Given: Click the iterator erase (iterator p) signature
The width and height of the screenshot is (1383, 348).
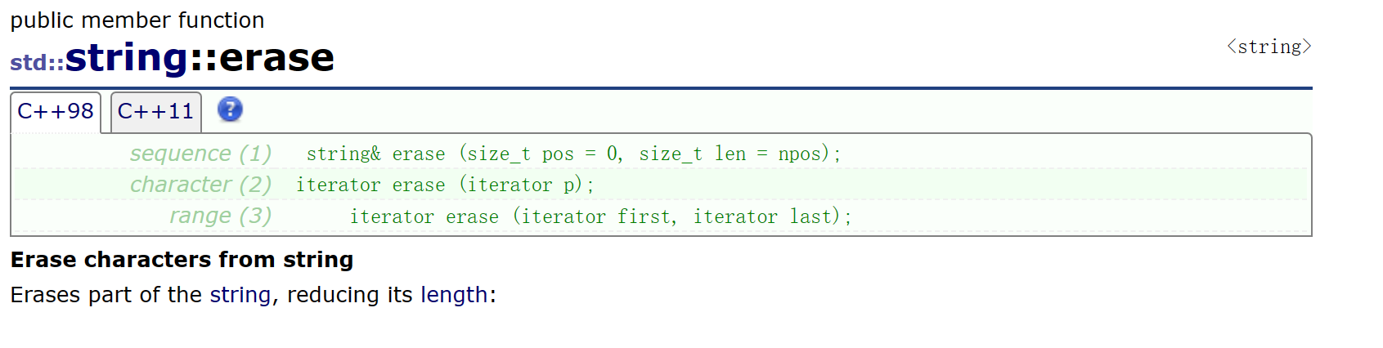Looking at the screenshot, I should (445, 185).
